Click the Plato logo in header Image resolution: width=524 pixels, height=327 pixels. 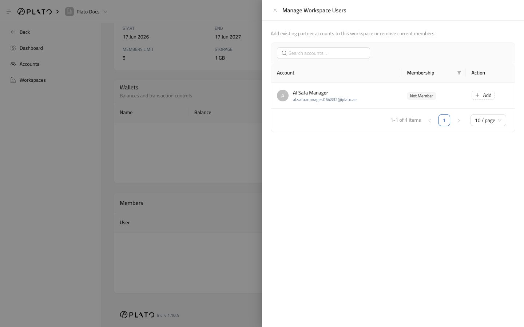pyautogui.click(x=35, y=12)
